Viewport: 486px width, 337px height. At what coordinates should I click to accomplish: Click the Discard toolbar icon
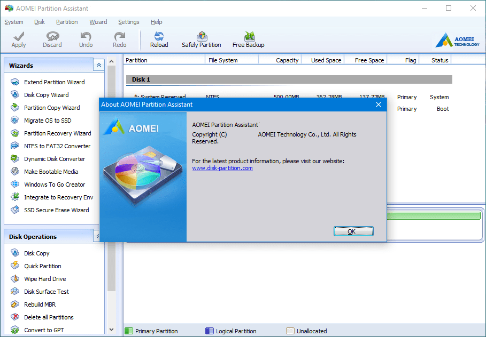52,36
